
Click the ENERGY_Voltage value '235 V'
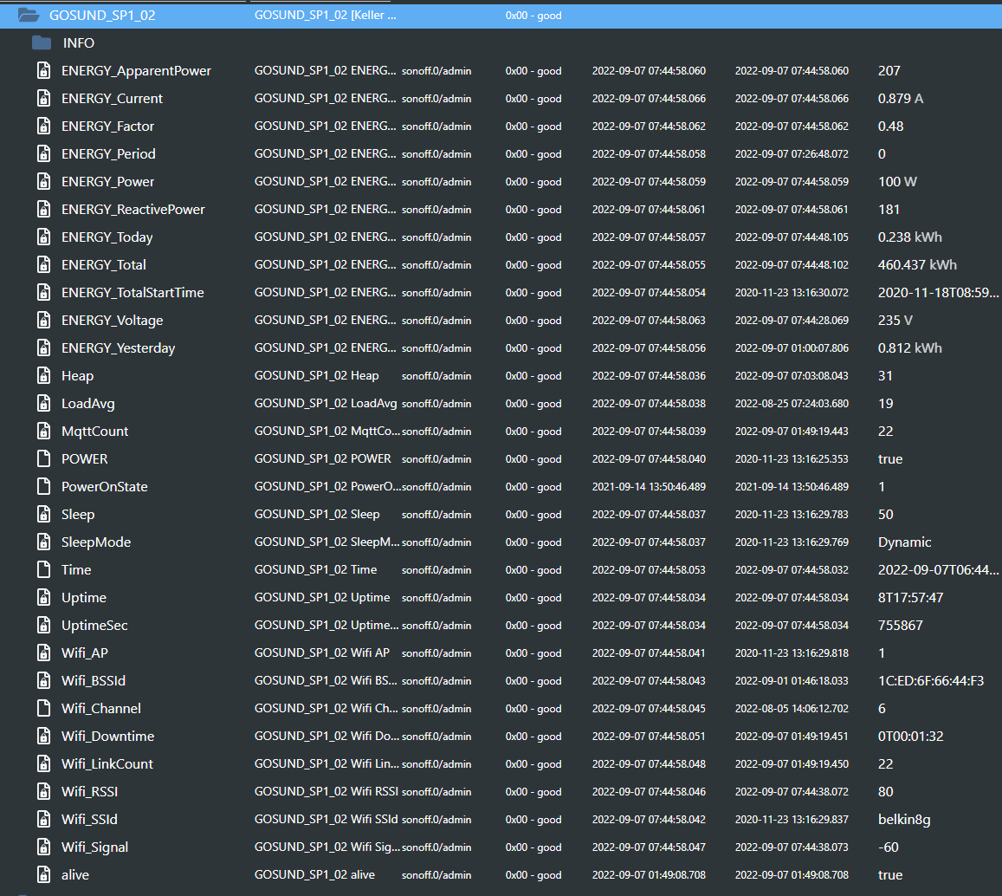895,320
